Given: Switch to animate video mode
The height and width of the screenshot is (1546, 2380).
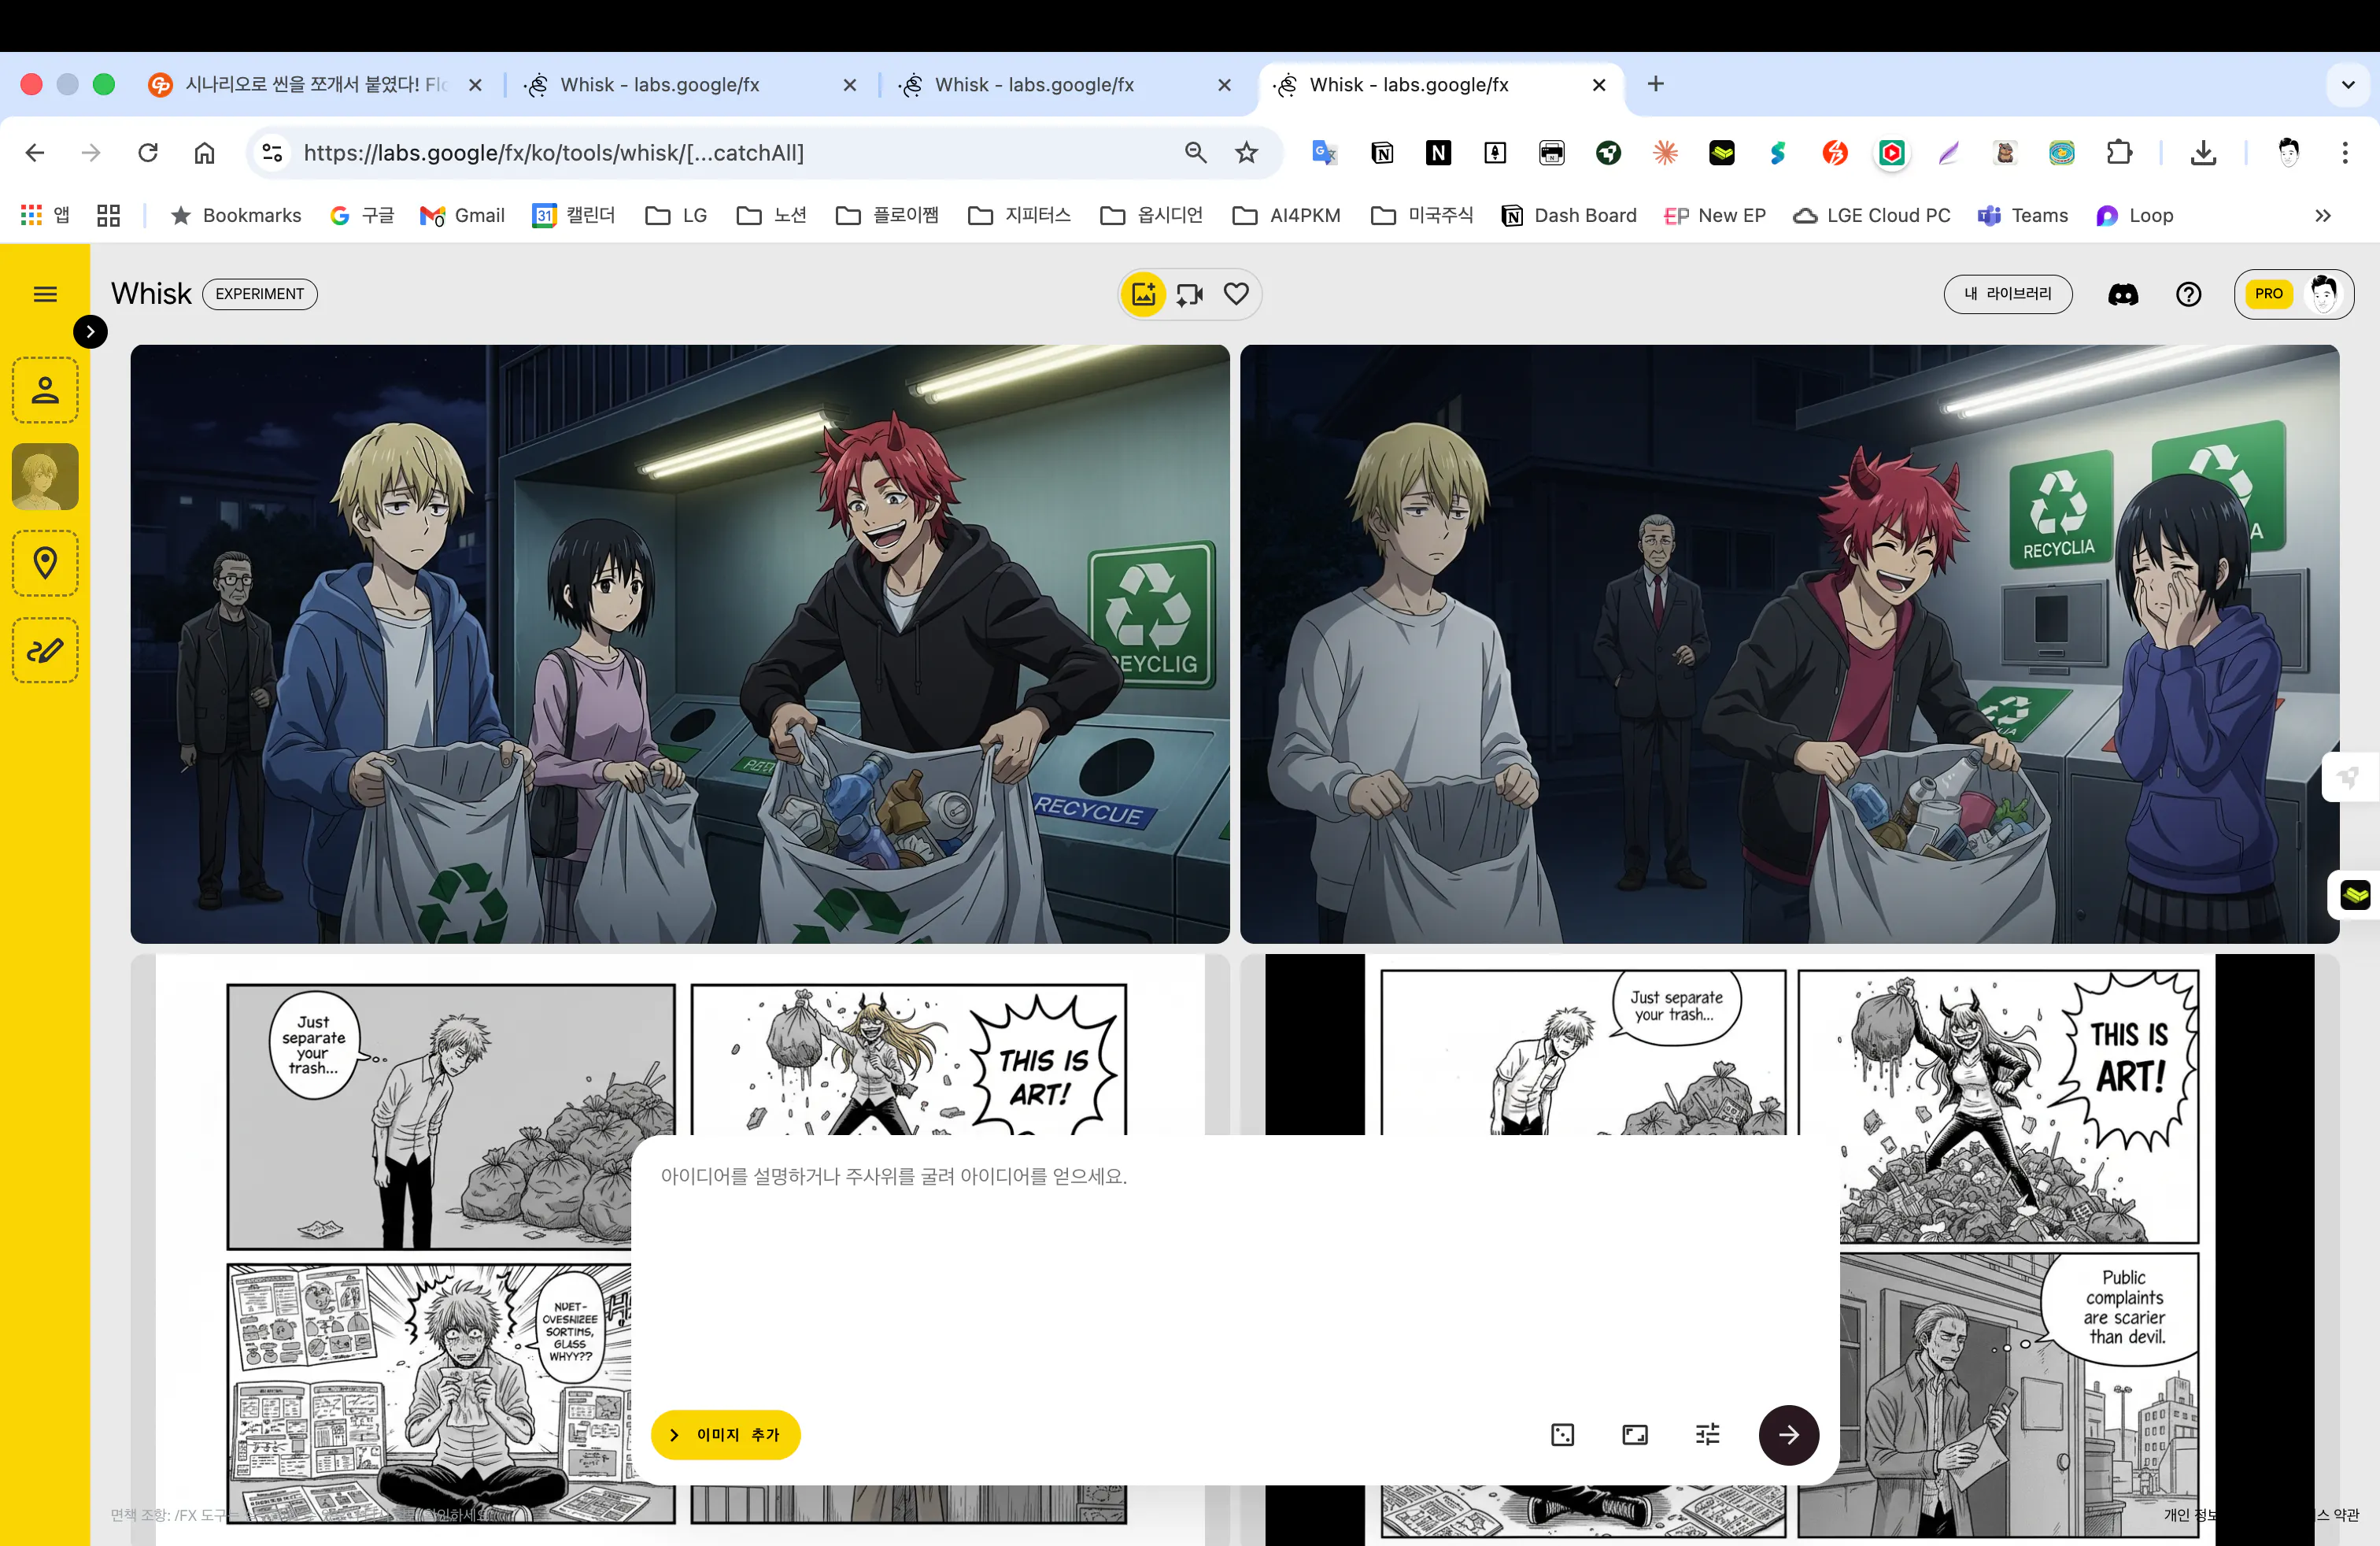Looking at the screenshot, I should pyautogui.click(x=1190, y=294).
